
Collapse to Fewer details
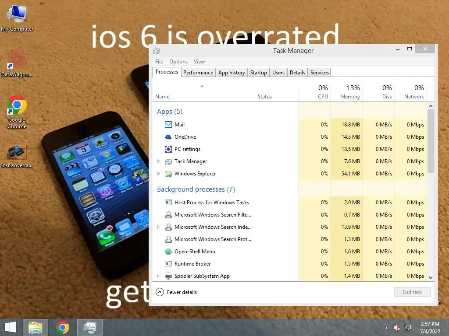(x=176, y=292)
